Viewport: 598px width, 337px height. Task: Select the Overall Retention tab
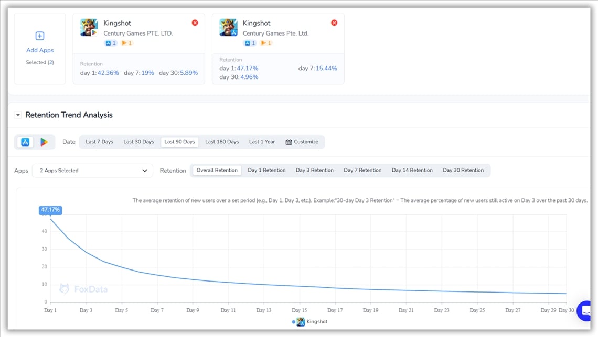tap(217, 170)
